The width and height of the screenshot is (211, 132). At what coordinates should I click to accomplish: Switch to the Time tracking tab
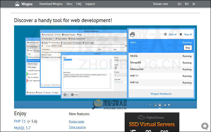pos(54,43)
